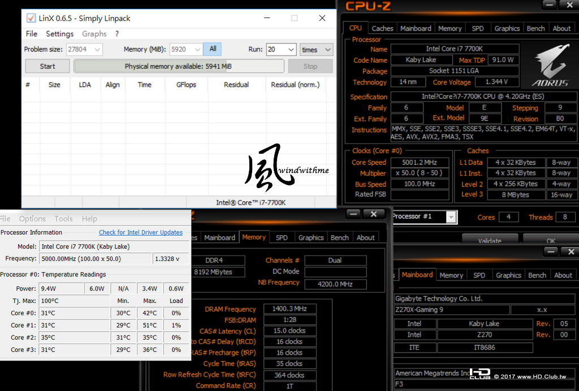Click the Time column header in LinX
The width and height of the screenshot is (579, 391).
144,84
